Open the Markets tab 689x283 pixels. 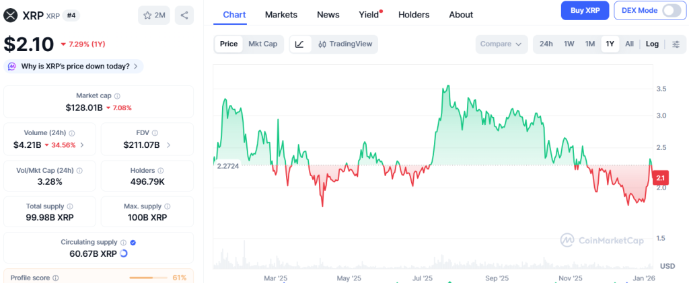281,15
